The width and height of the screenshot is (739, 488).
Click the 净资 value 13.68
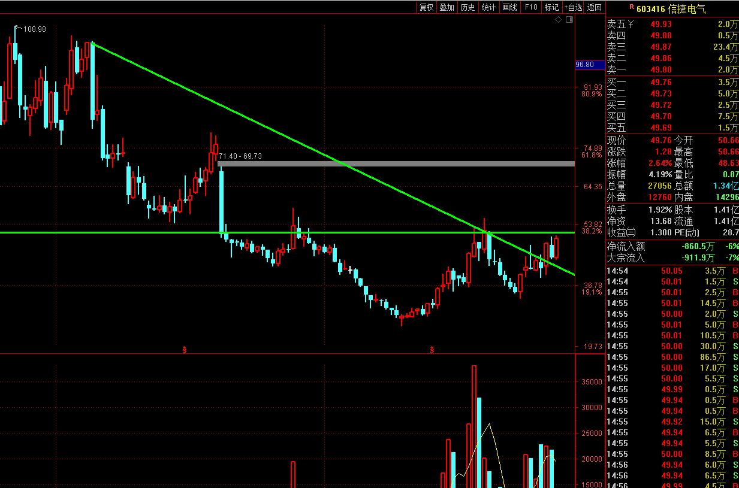pyautogui.click(x=661, y=221)
